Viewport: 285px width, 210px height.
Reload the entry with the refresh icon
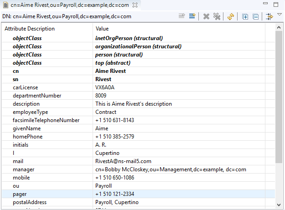(x=231, y=16)
